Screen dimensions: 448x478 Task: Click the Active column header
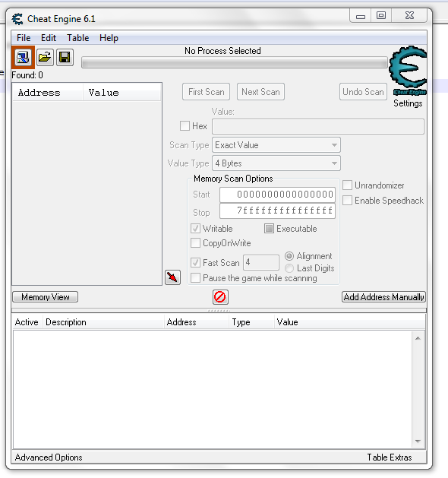(27, 322)
